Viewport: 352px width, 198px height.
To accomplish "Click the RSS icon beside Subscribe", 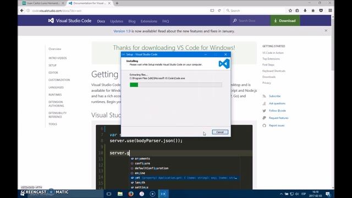I will 264,96.
